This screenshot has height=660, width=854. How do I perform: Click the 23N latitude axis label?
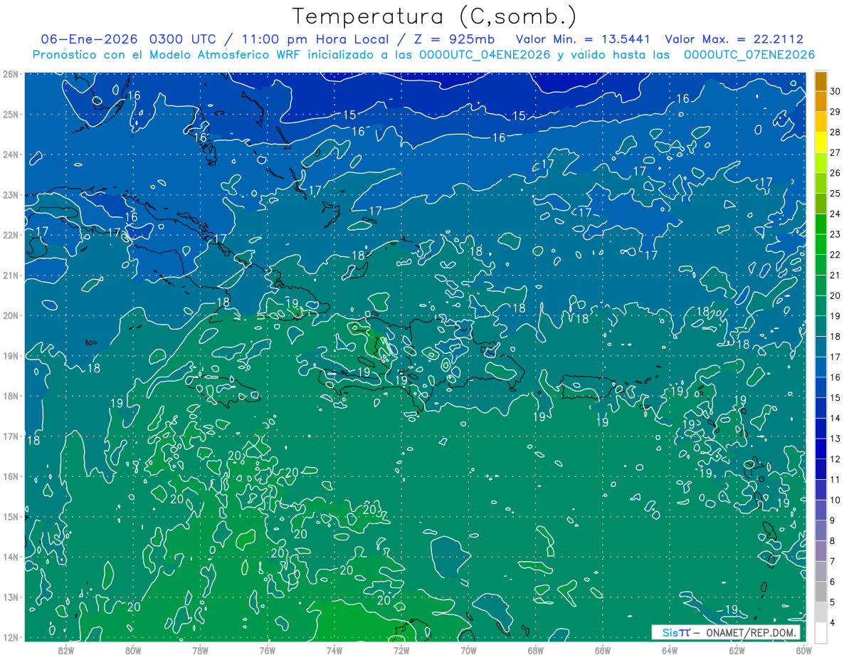[x=10, y=194]
